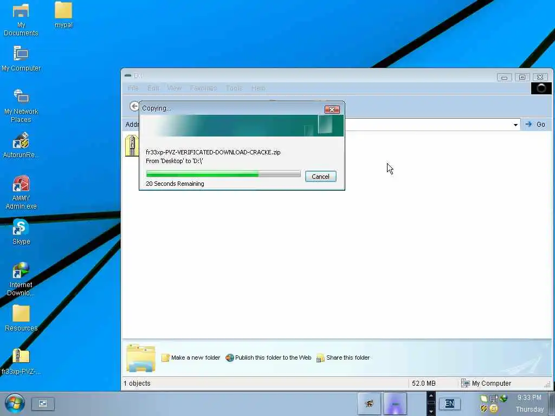Click the "From 'Desktop' to 'D:\'" text

click(174, 160)
